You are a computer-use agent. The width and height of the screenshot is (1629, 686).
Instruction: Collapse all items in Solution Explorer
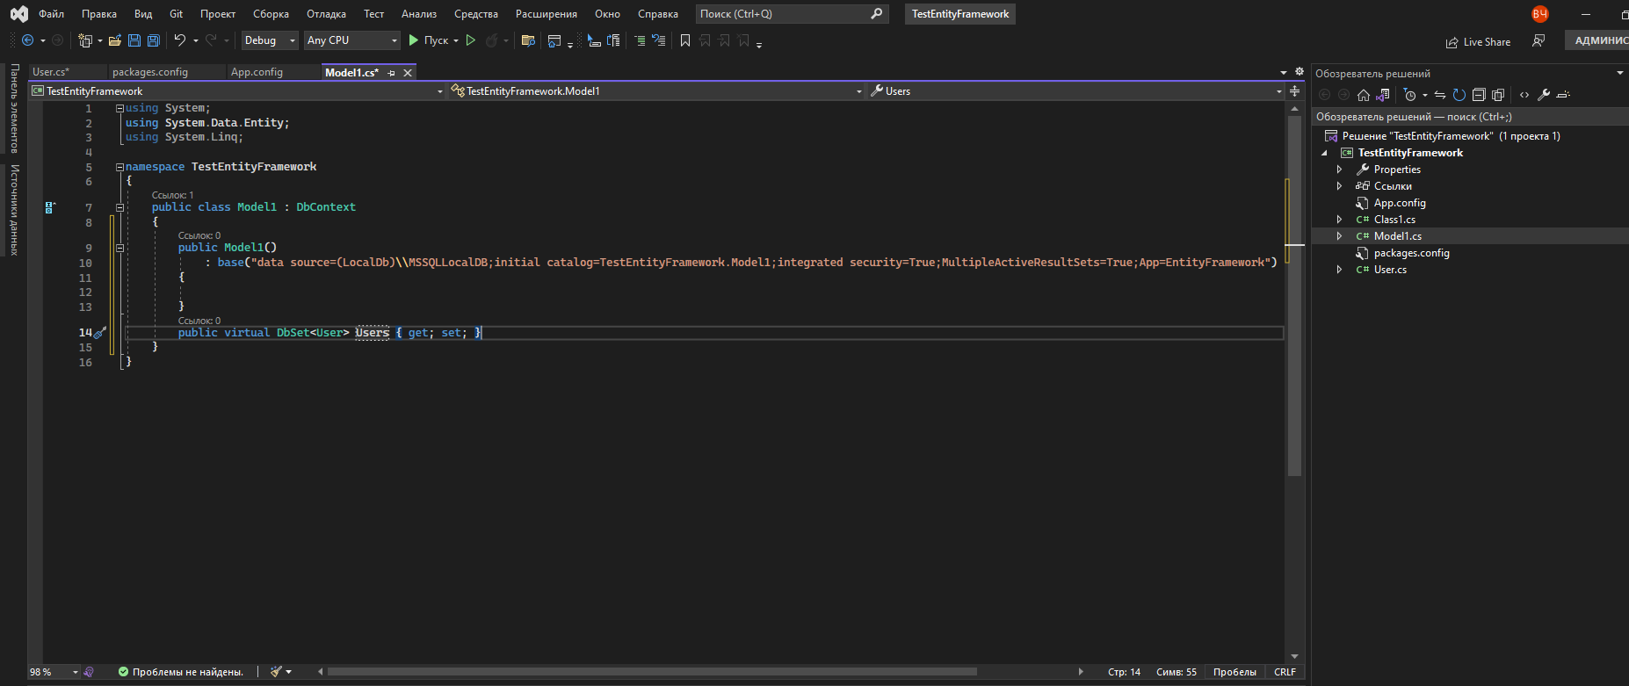click(x=1479, y=95)
